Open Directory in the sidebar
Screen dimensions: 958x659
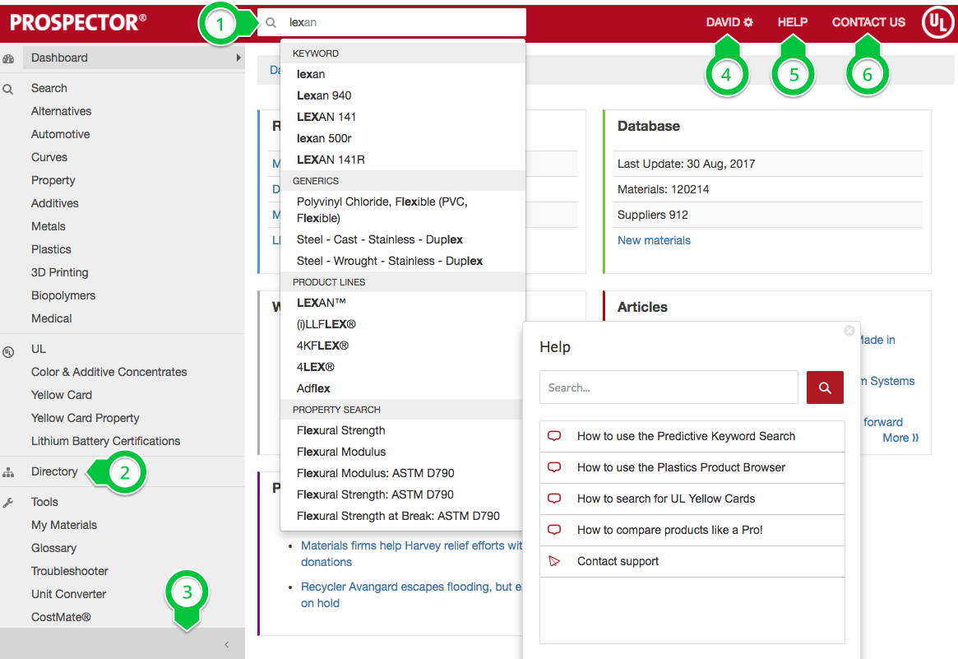pos(54,471)
